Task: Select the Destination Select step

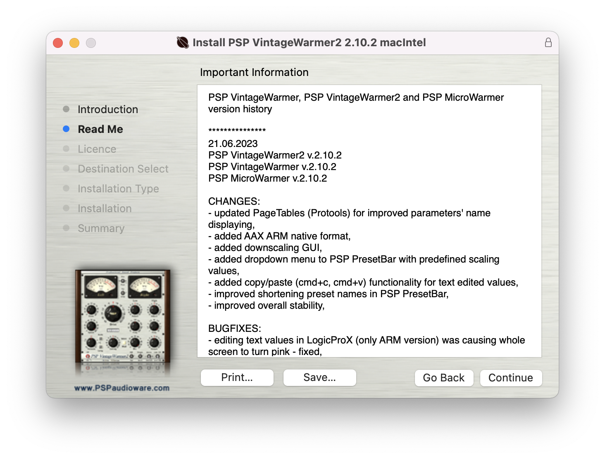Action: pos(123,169)
